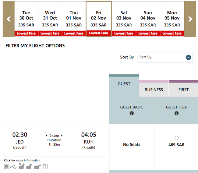Click the 'Click for more information' link

(x=22, y=161)
